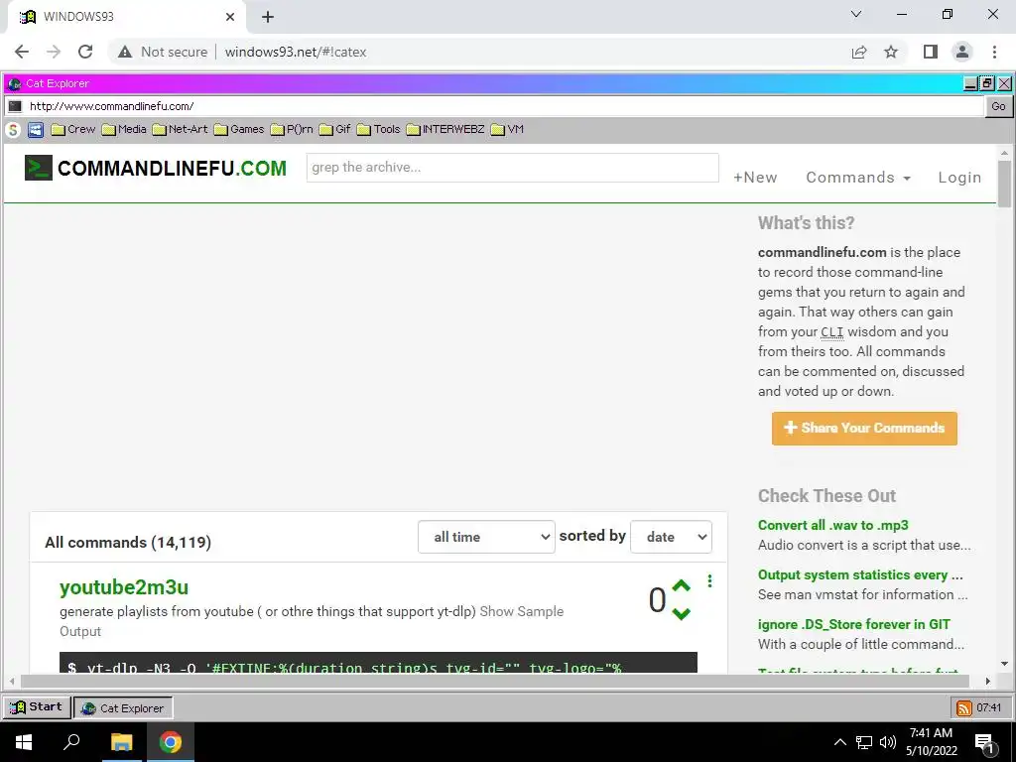
Task: Open Output system statistics every link
Action: coord(860,575)
